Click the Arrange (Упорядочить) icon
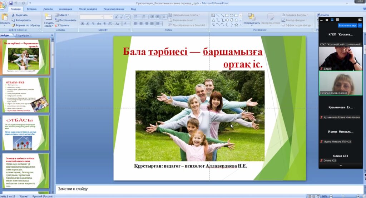This screenshot has height=198, width=366. [252, 17]
